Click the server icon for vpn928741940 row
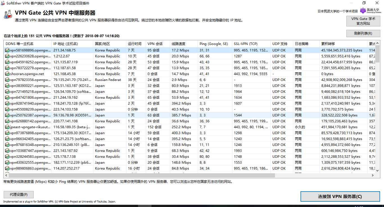This screenshot has height=207, width=384. 7,103
